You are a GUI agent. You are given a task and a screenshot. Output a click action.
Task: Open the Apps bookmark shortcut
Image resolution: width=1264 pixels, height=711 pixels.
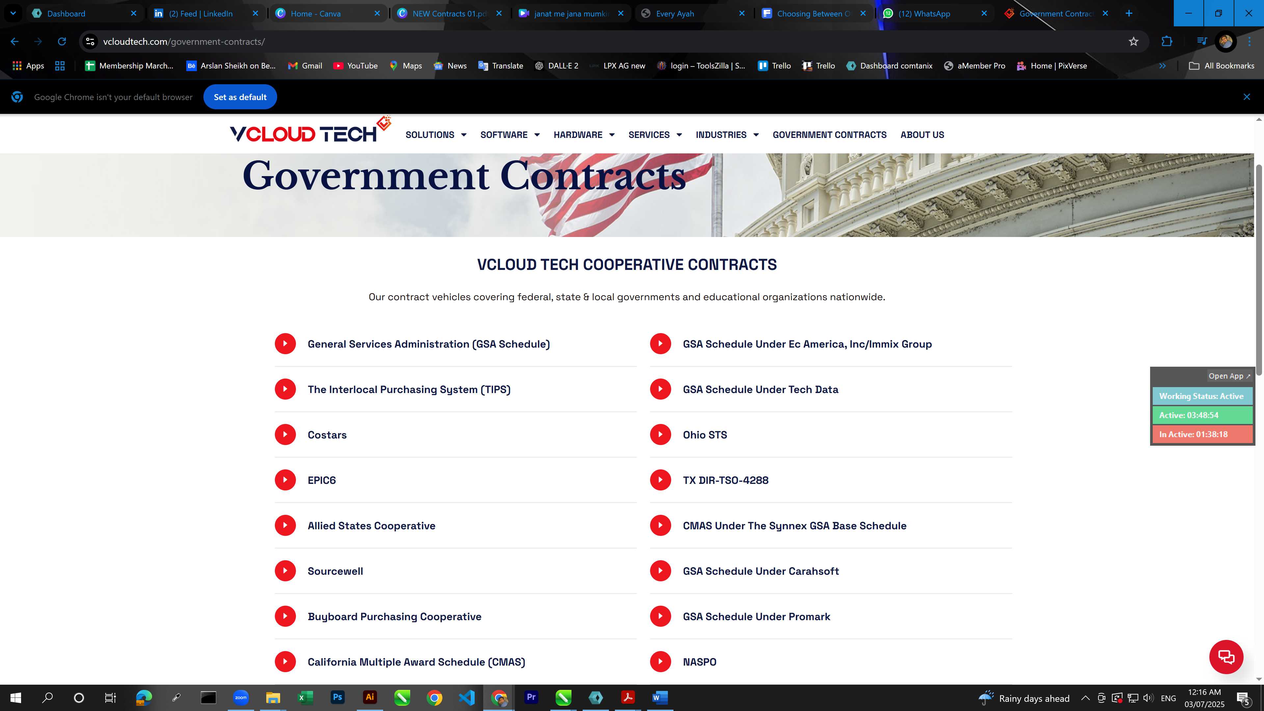[x=28, y=66]
